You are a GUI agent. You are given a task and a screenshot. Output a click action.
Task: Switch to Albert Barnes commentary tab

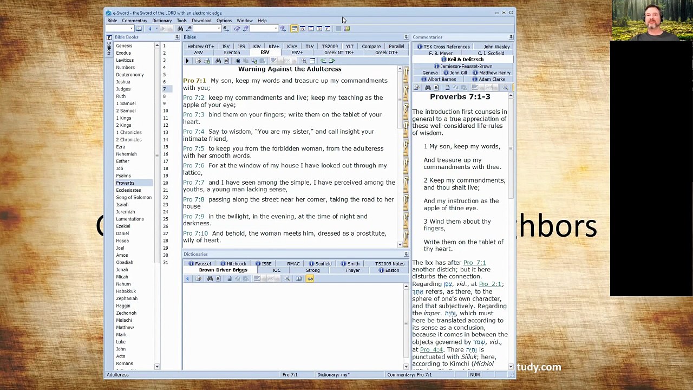point(439,79)
